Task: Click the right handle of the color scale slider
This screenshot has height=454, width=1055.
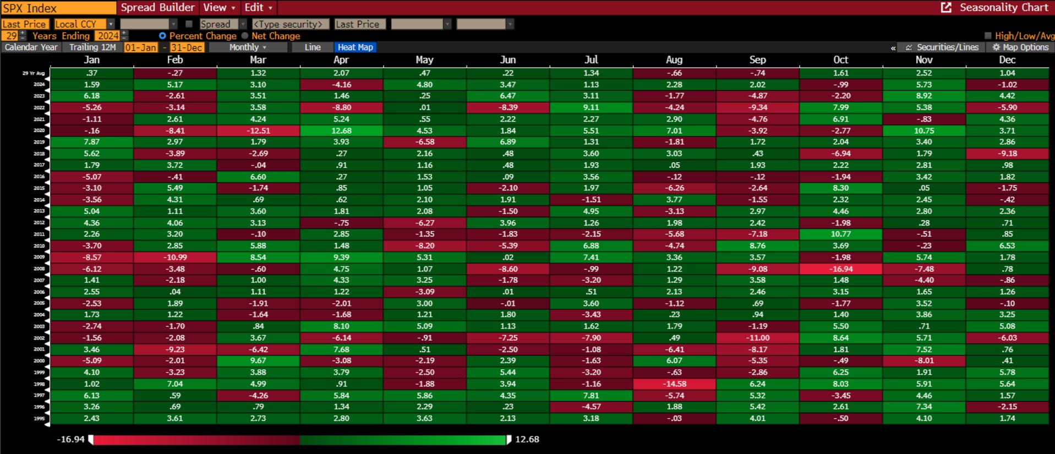Action: point(509,439)
